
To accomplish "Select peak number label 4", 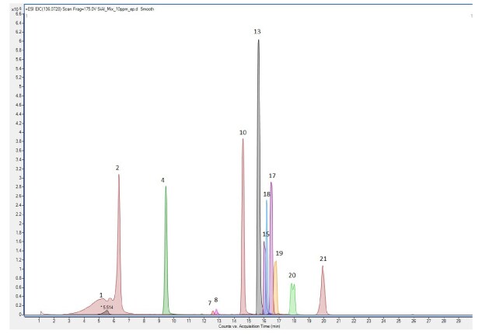I will 162,180.
